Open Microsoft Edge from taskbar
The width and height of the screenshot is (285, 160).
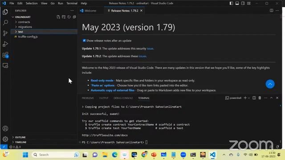coord(114,155)
